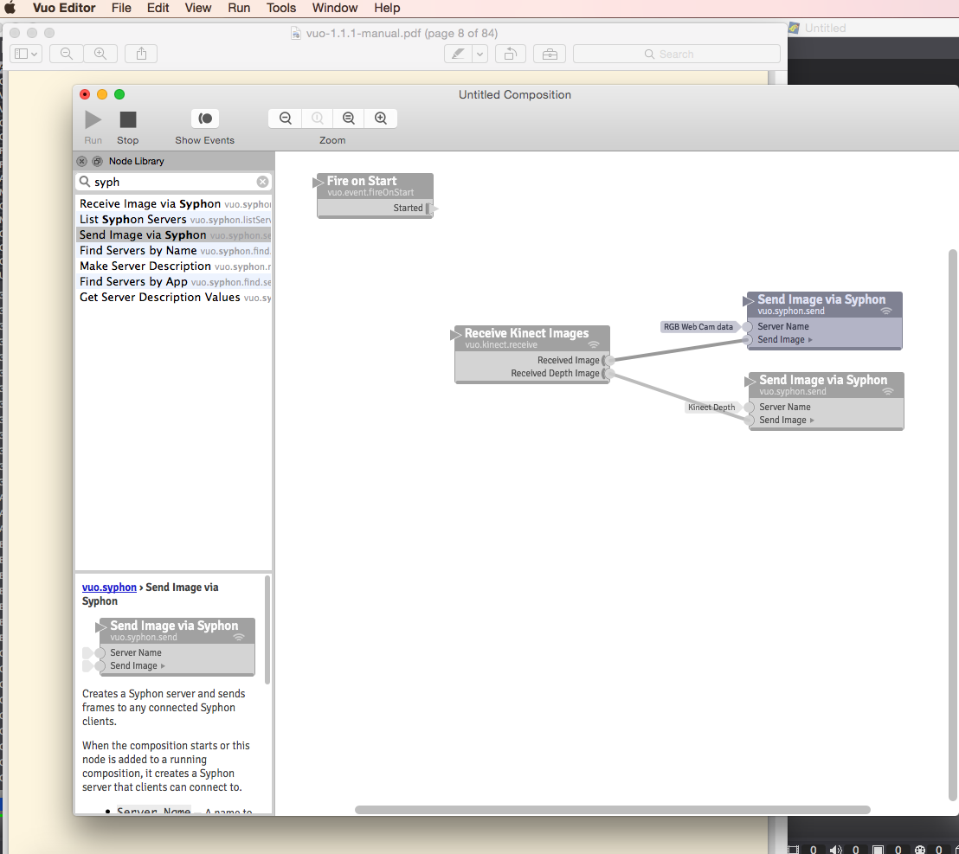Click the canvas horizontal scrollbar
959x854 pixels.
click(x=612, y=809)
